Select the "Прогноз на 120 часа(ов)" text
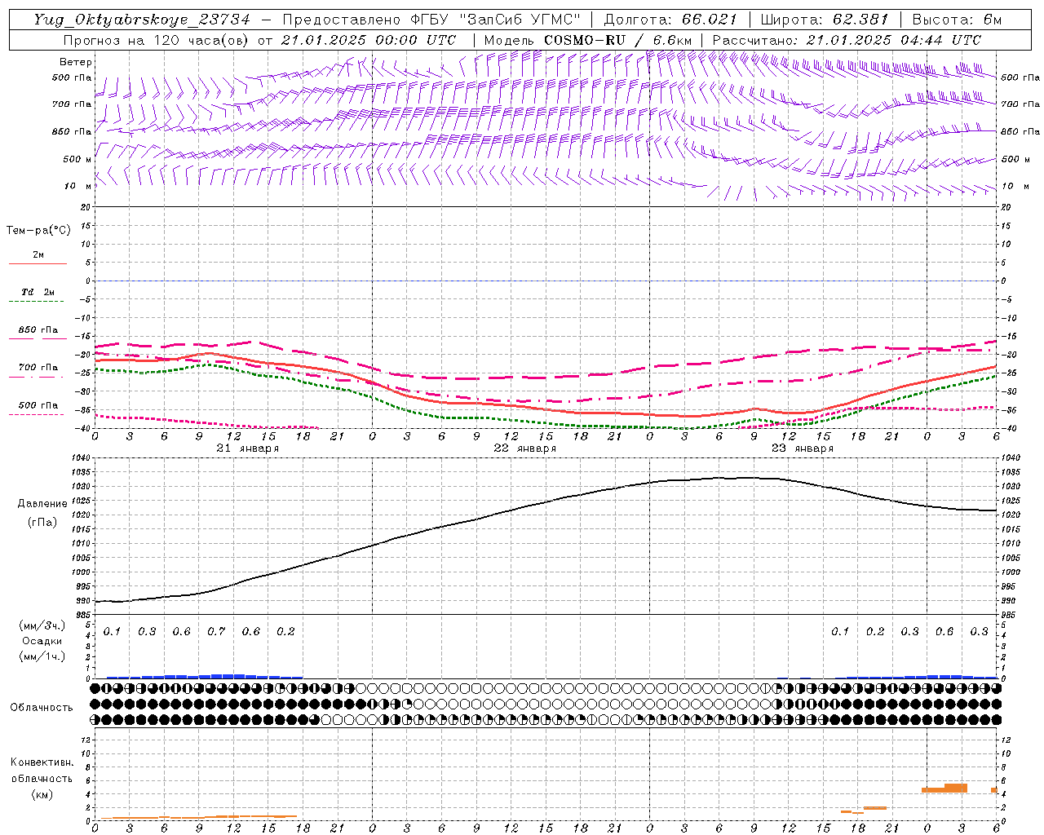The height and width of the screenshot is (835, 1044). 157,40
